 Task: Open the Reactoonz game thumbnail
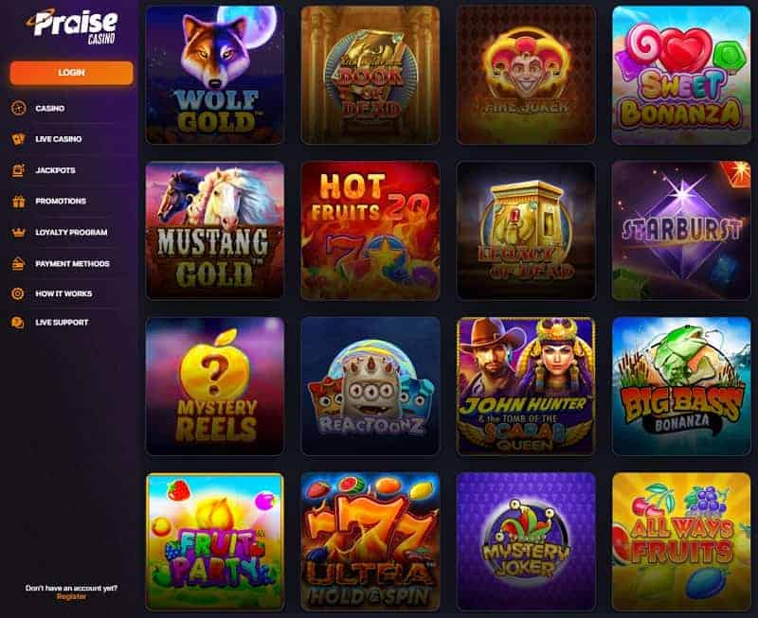click(x=370, y=386)
